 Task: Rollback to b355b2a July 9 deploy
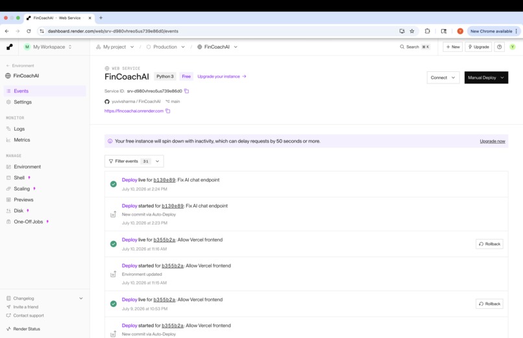coord(489,304)
